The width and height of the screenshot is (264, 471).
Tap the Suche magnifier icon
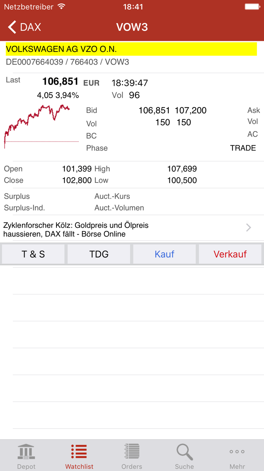pyautogui.click(x=184, y=452)
